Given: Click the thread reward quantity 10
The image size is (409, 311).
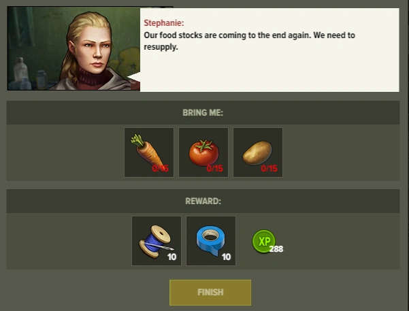Looking at the screenshot, I should point(172,257).
